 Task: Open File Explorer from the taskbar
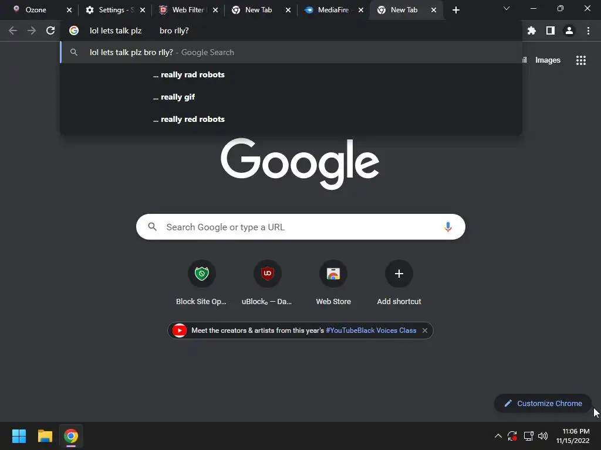pos(45,436)
